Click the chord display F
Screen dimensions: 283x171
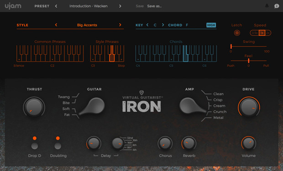pos(187,25)
